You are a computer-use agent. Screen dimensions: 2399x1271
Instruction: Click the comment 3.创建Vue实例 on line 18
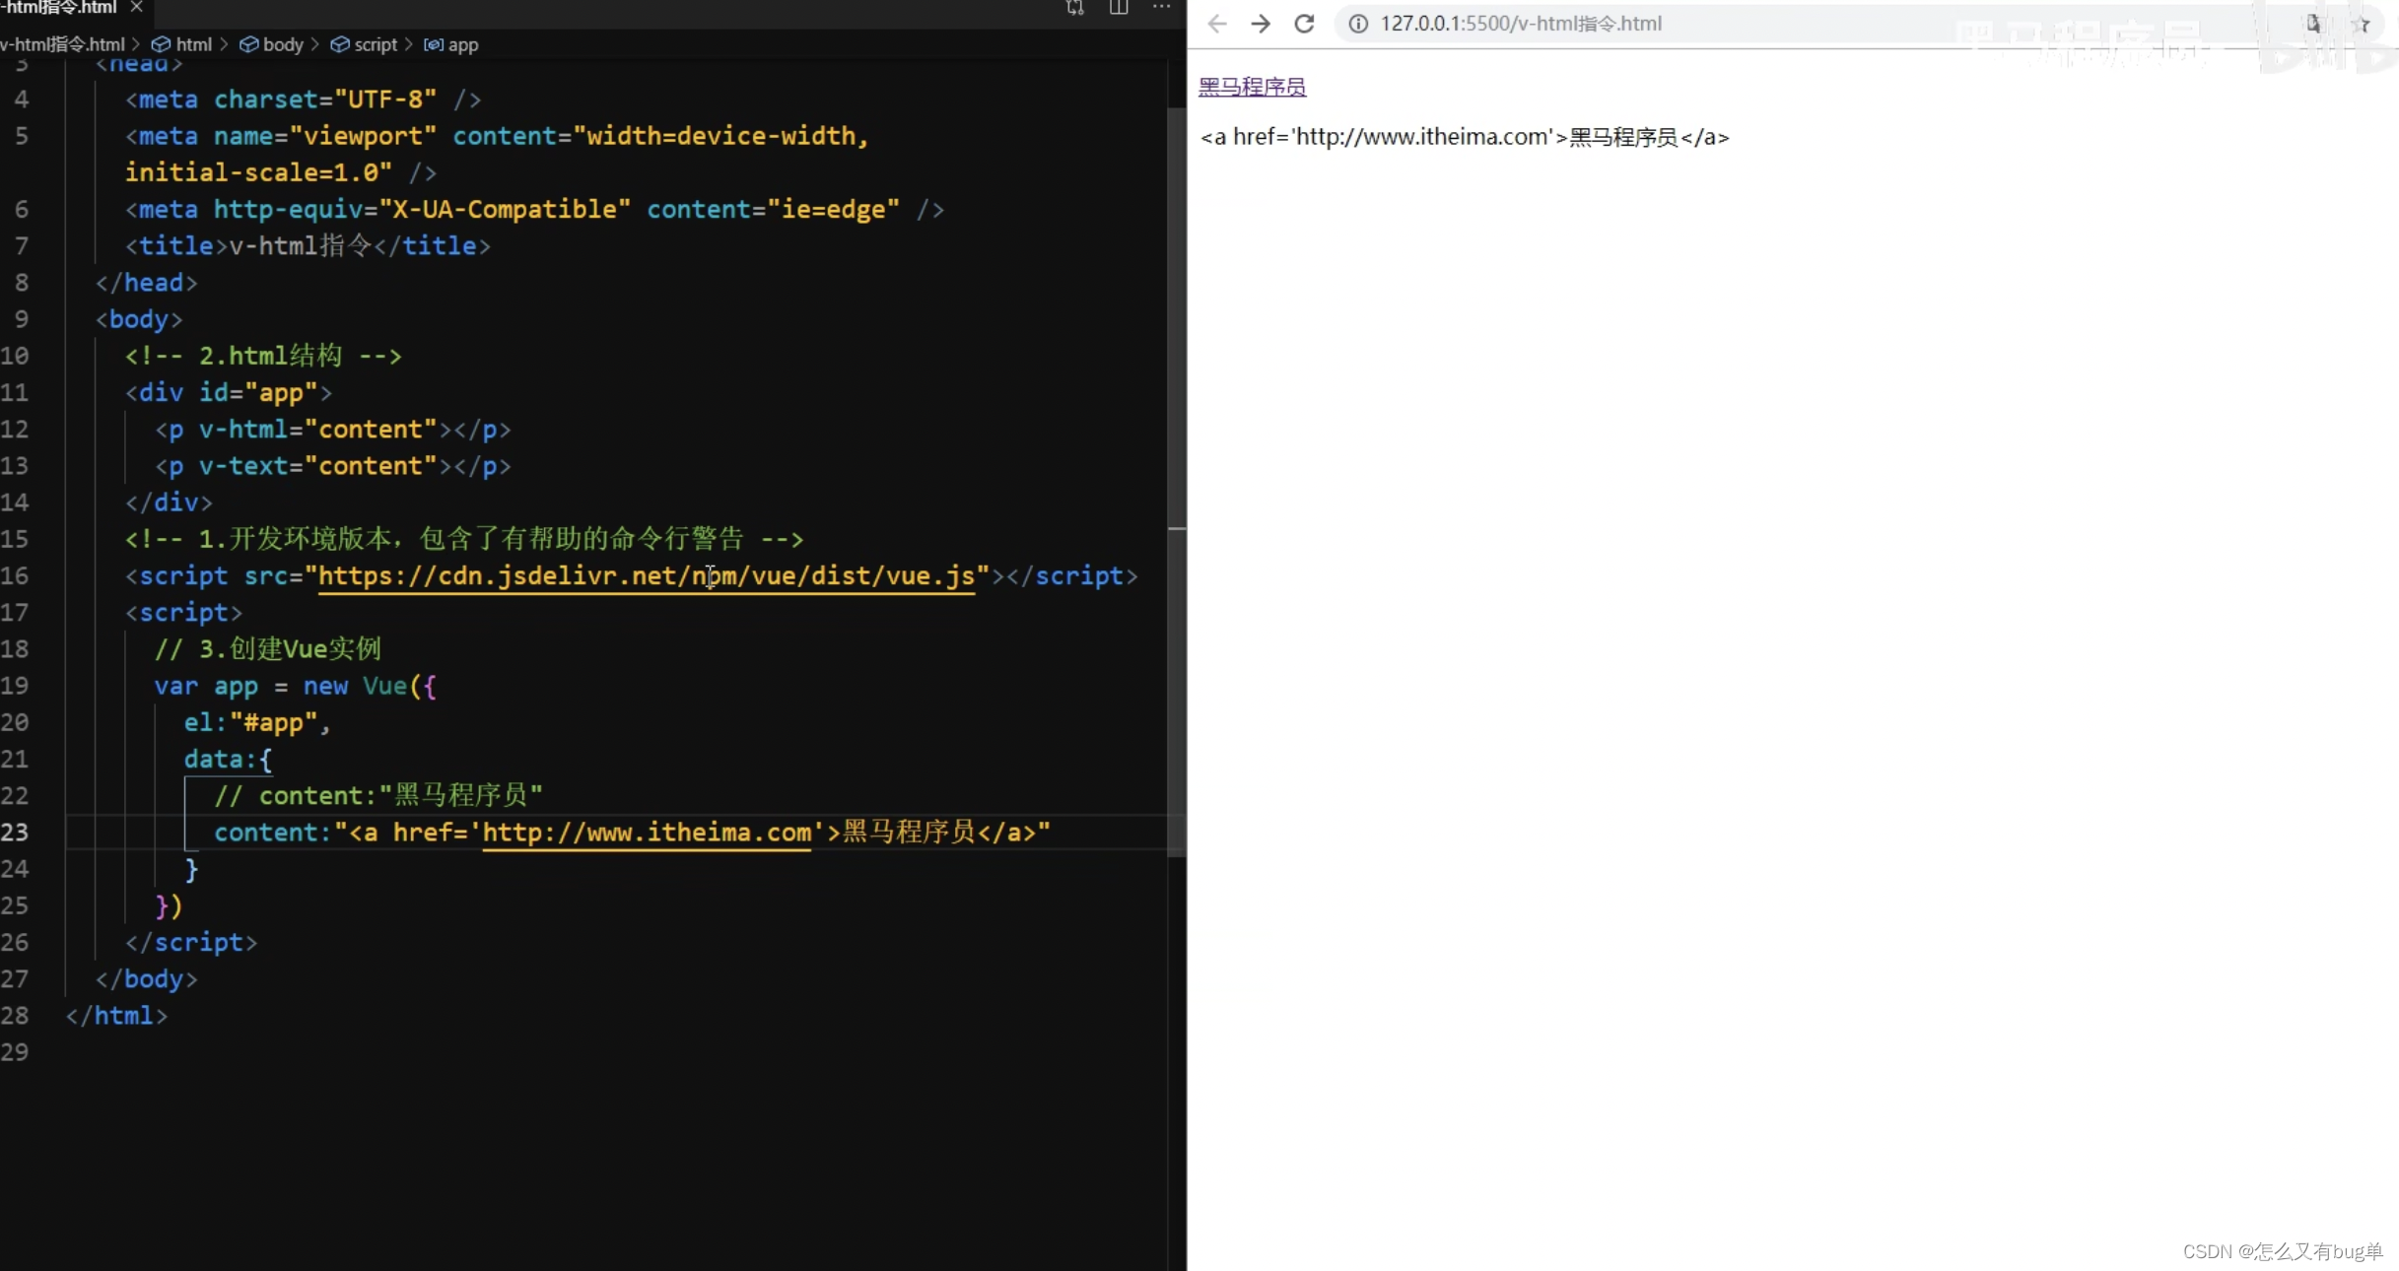pos(268,649)
